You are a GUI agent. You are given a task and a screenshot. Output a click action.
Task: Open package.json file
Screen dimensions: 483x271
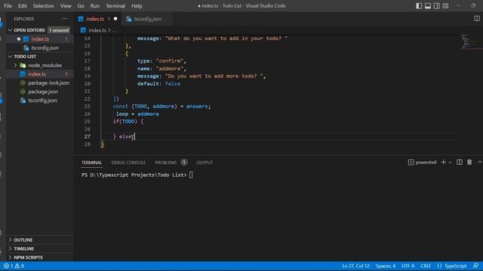[43, 92]
